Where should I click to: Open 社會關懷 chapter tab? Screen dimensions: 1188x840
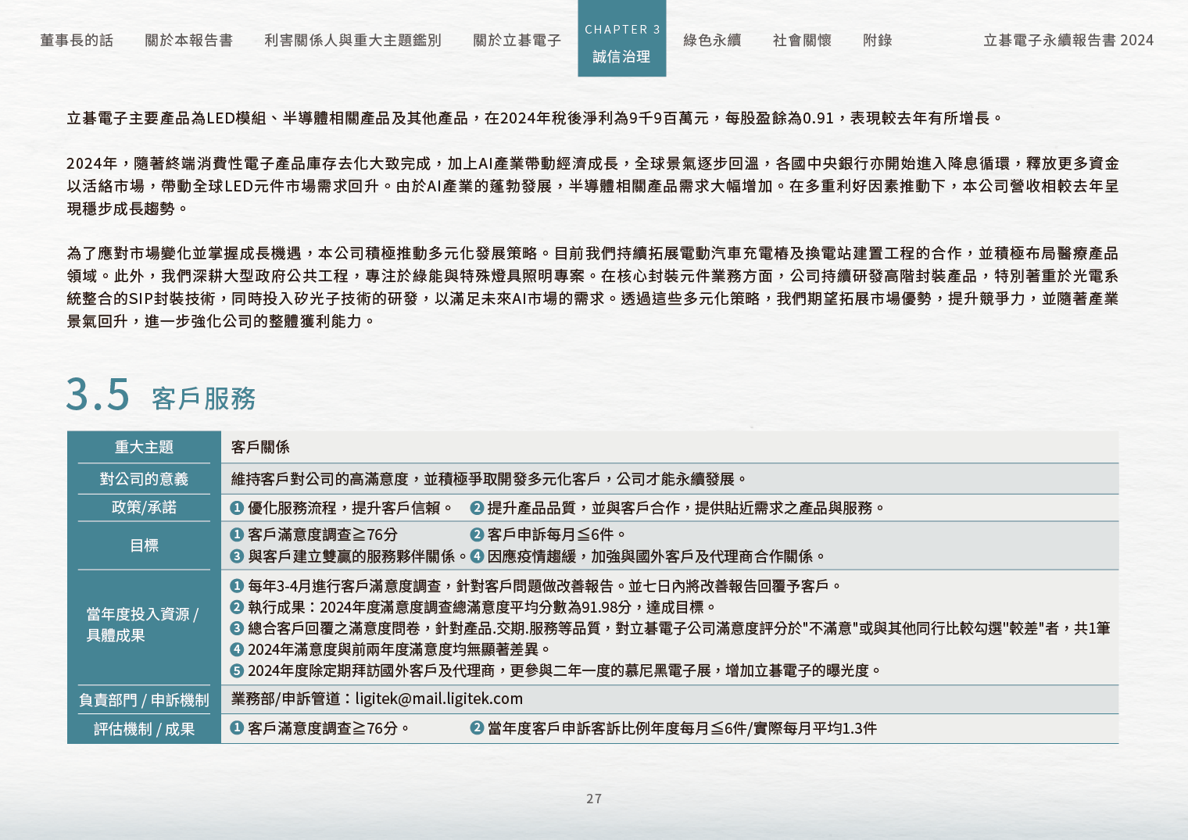[x=802, y=40]
